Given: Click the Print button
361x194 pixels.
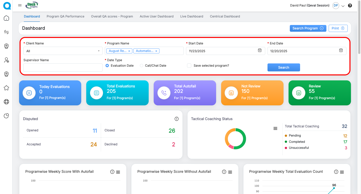Looking at the screenshot, I should click(x=338, y=28).
